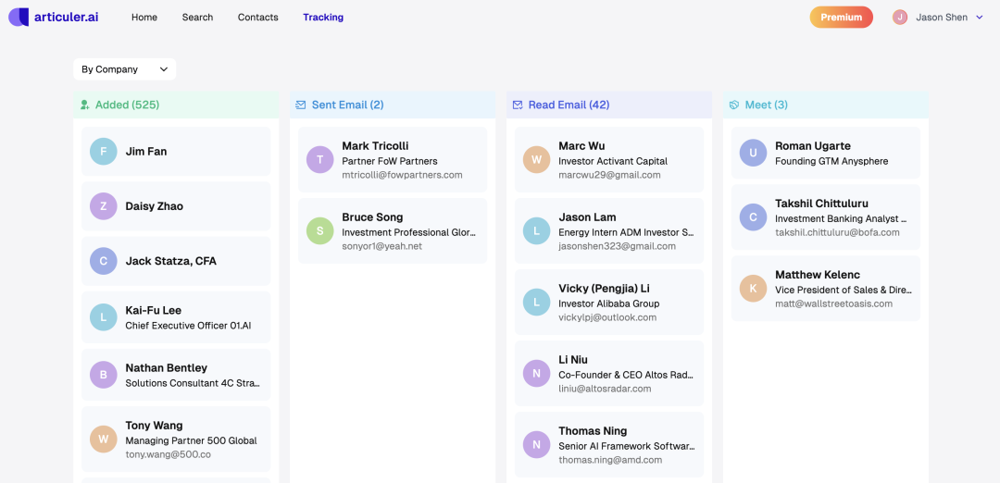Expand the user account menu chevron
1000x483 pixels.
980,18
